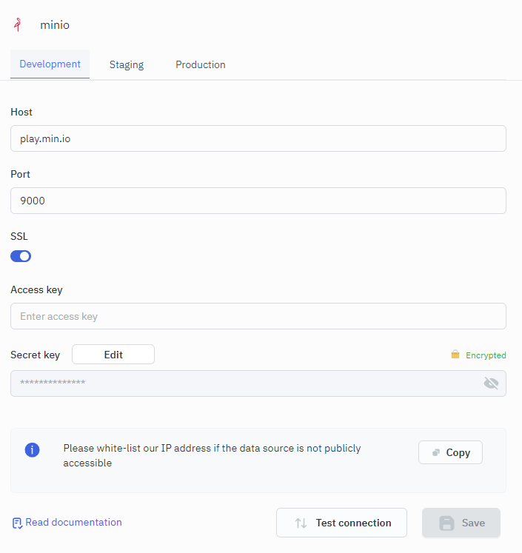Click the blue info circle icon

33,449
